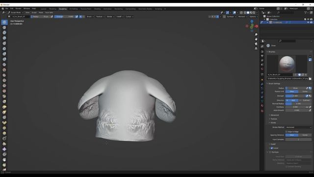
Task: Select the Smooth brush tool
Action: (4, 70)
